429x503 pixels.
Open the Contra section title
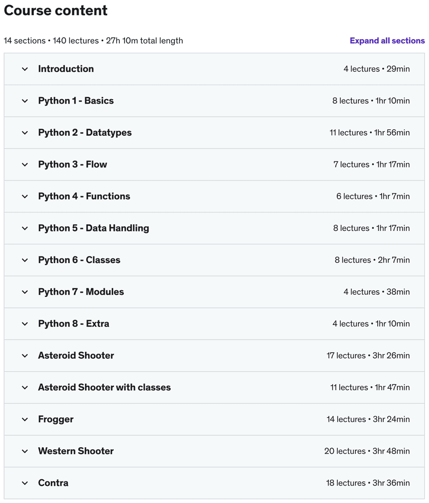53,483
